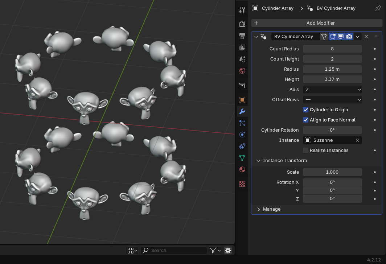Open the Object properties tab

pyautogui.click(x=242, y=100)
